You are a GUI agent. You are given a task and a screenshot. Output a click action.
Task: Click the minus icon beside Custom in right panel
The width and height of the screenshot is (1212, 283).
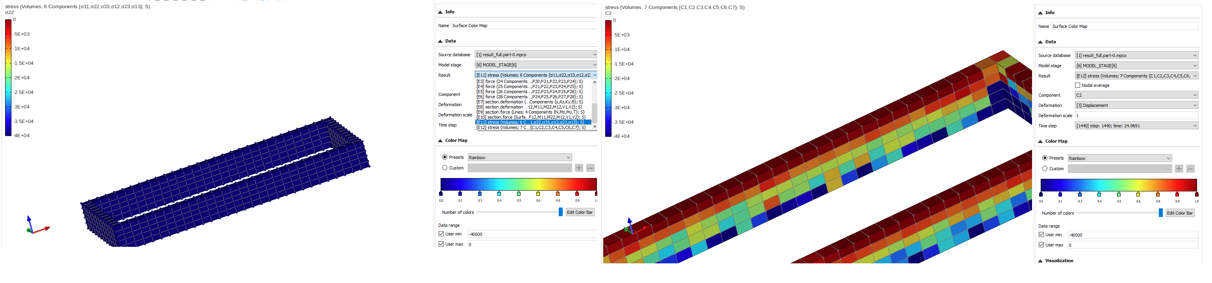point(1190,169)
